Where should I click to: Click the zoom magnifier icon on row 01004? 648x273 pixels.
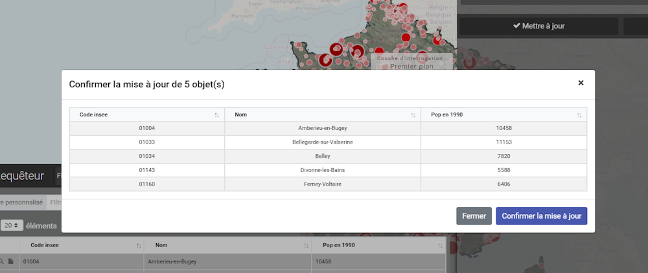tap(2, 262)
